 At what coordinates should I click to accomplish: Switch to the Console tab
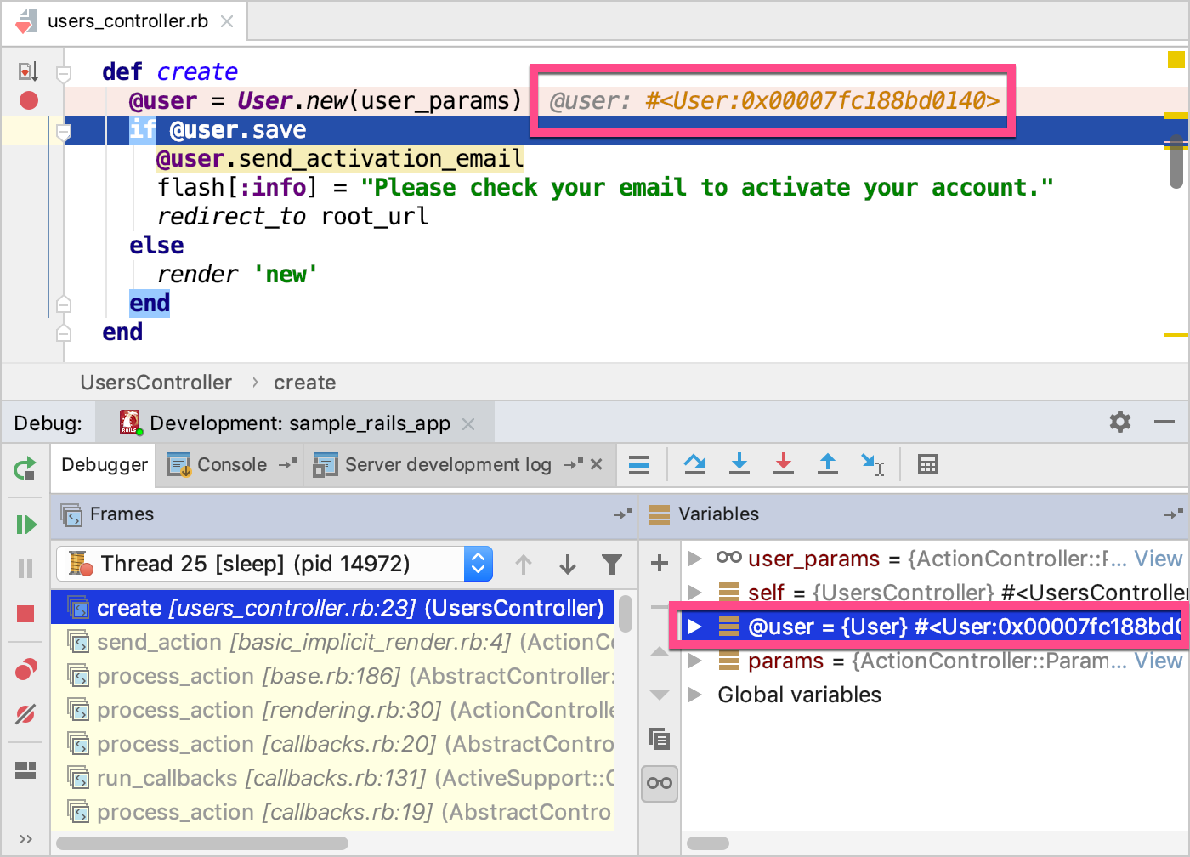click(231, 465)
